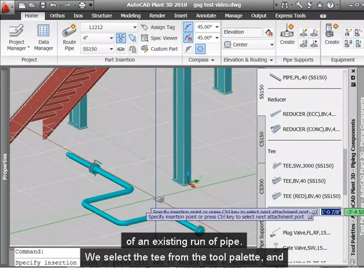Select TEE,SW,3000 (SS150) from palette
This screenshot has height=268, width=364.
coord(303,166)
